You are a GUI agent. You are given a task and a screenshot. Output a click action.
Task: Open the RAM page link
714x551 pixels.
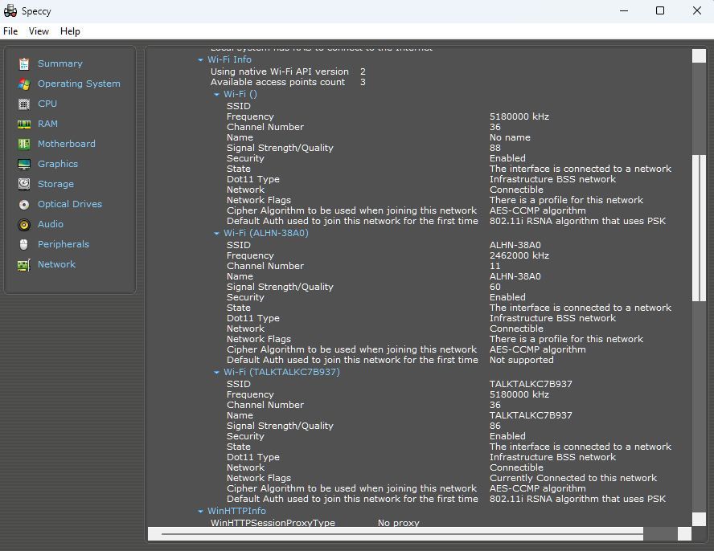click(x=47, y=124)
